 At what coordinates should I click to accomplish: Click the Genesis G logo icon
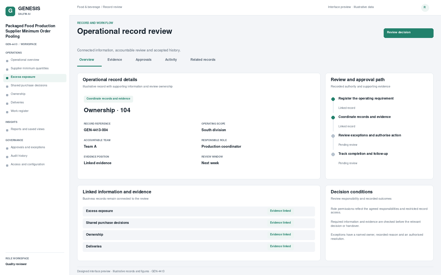click(10, 11)
